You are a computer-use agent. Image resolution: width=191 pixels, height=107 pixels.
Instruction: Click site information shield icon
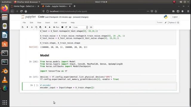(44, 11)
